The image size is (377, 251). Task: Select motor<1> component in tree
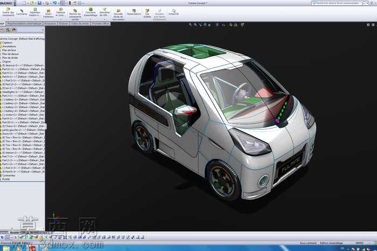(23, 114)
